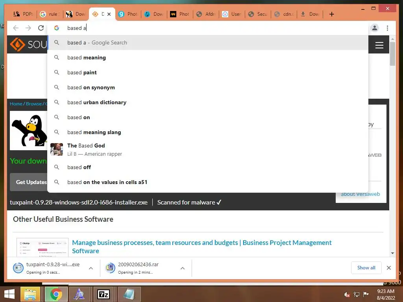The height and width of the screenshot is (302, 403).
Task: Close the active SourceForge tab
Action: (109, 14)
